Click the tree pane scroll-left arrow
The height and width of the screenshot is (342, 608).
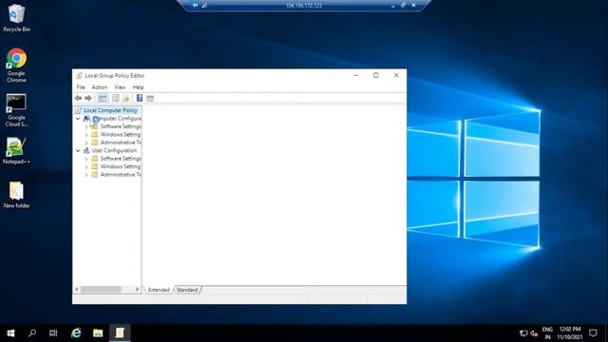pos(77,289)
